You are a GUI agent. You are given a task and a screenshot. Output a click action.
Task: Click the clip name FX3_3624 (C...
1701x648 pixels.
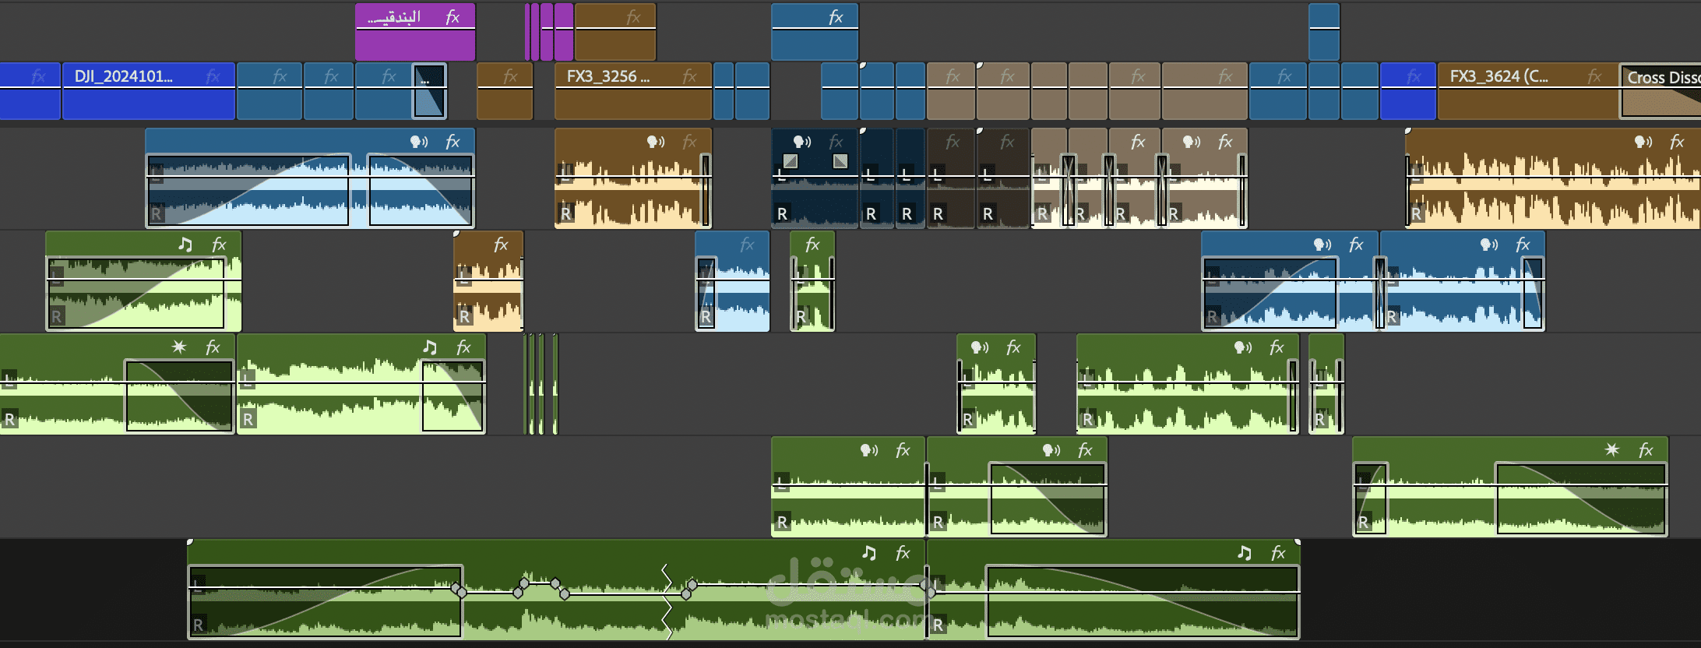1498,76
